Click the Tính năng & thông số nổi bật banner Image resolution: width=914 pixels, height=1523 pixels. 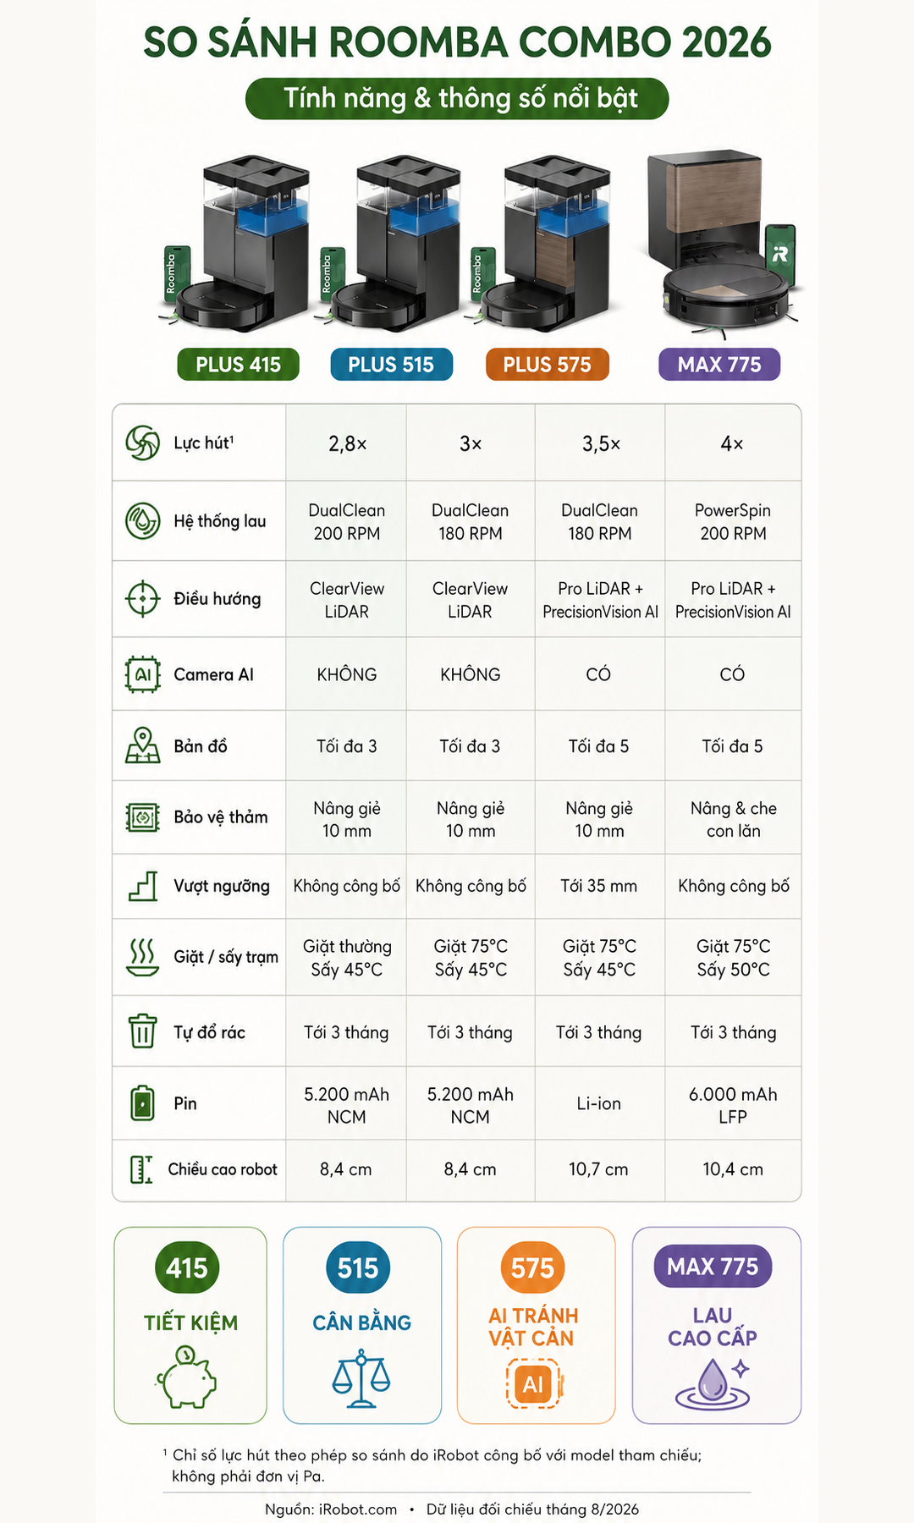pyautogui.click(x=457, y=99)
